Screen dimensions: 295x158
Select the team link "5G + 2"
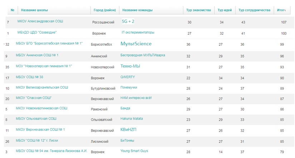point(128,22)
